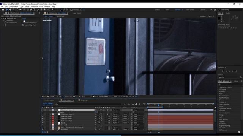Hide the bright light layer
Viewport: 243px width, 136px height.
(43, 129)
